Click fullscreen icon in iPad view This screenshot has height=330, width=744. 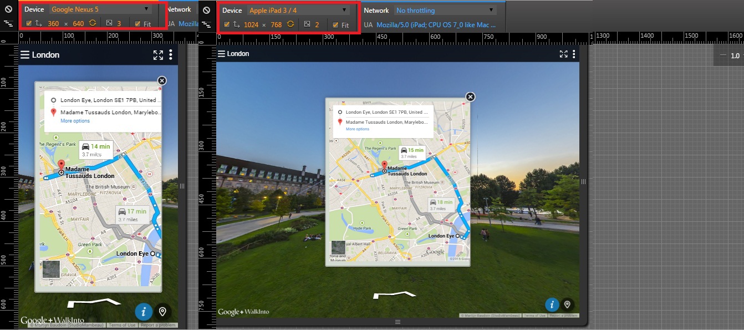(x=564, y=54)
